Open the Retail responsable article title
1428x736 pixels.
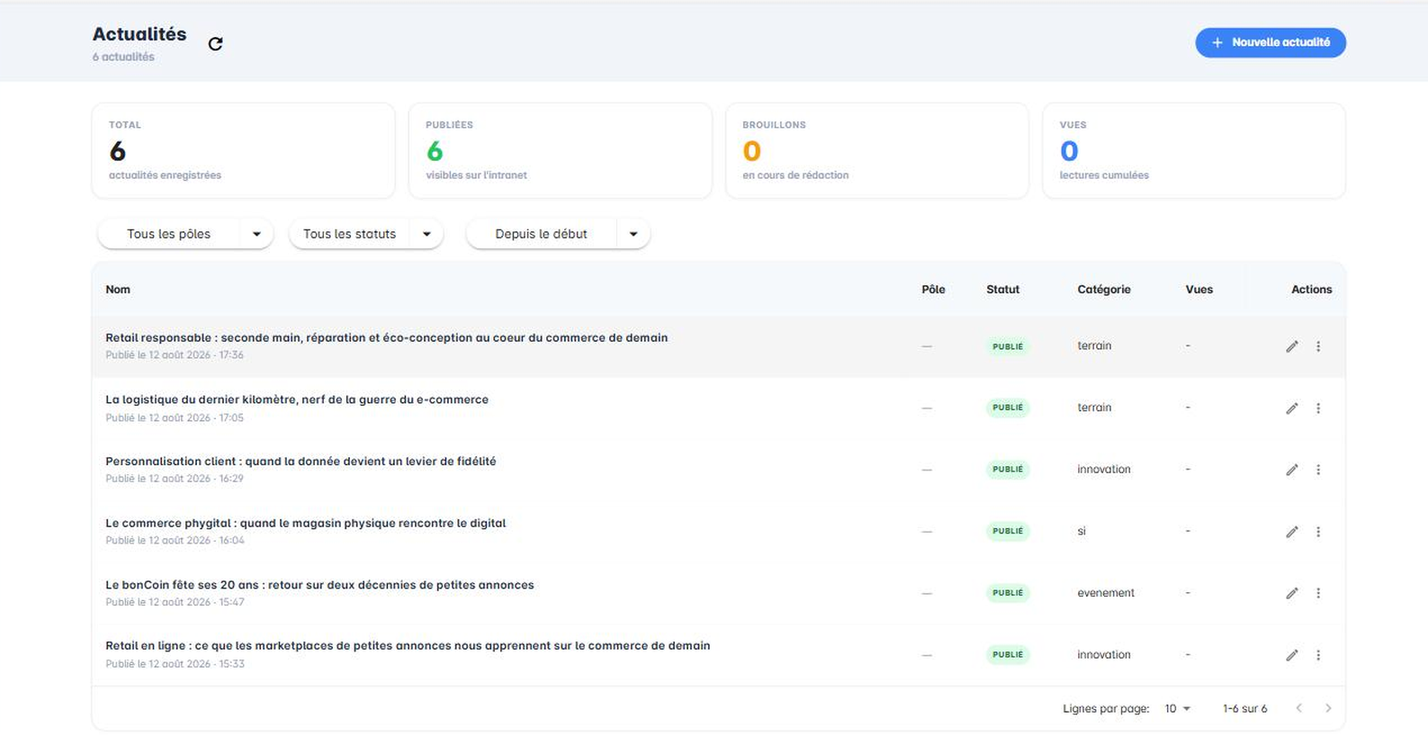click(386, 338)
